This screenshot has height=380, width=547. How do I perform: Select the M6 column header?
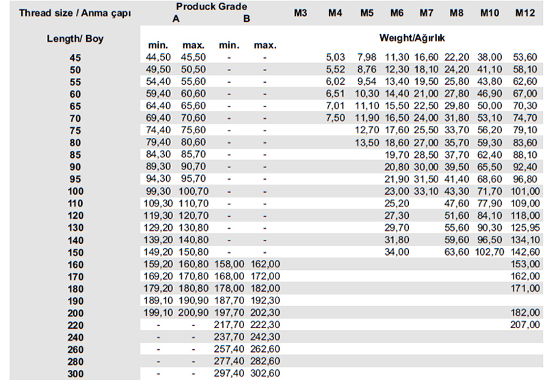(x=397, y=13)
